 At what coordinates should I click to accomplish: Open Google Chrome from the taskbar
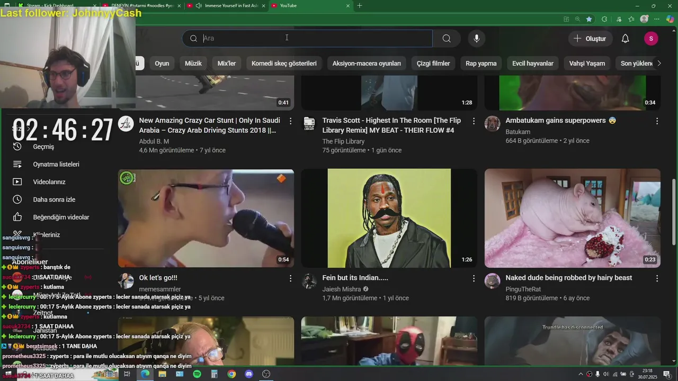coord(231,374)
